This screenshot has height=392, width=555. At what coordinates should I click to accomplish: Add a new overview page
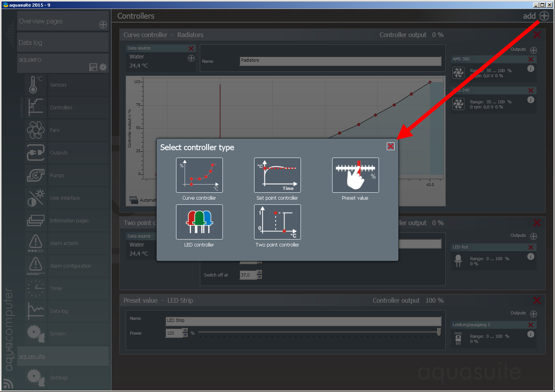tap(103, 25)
